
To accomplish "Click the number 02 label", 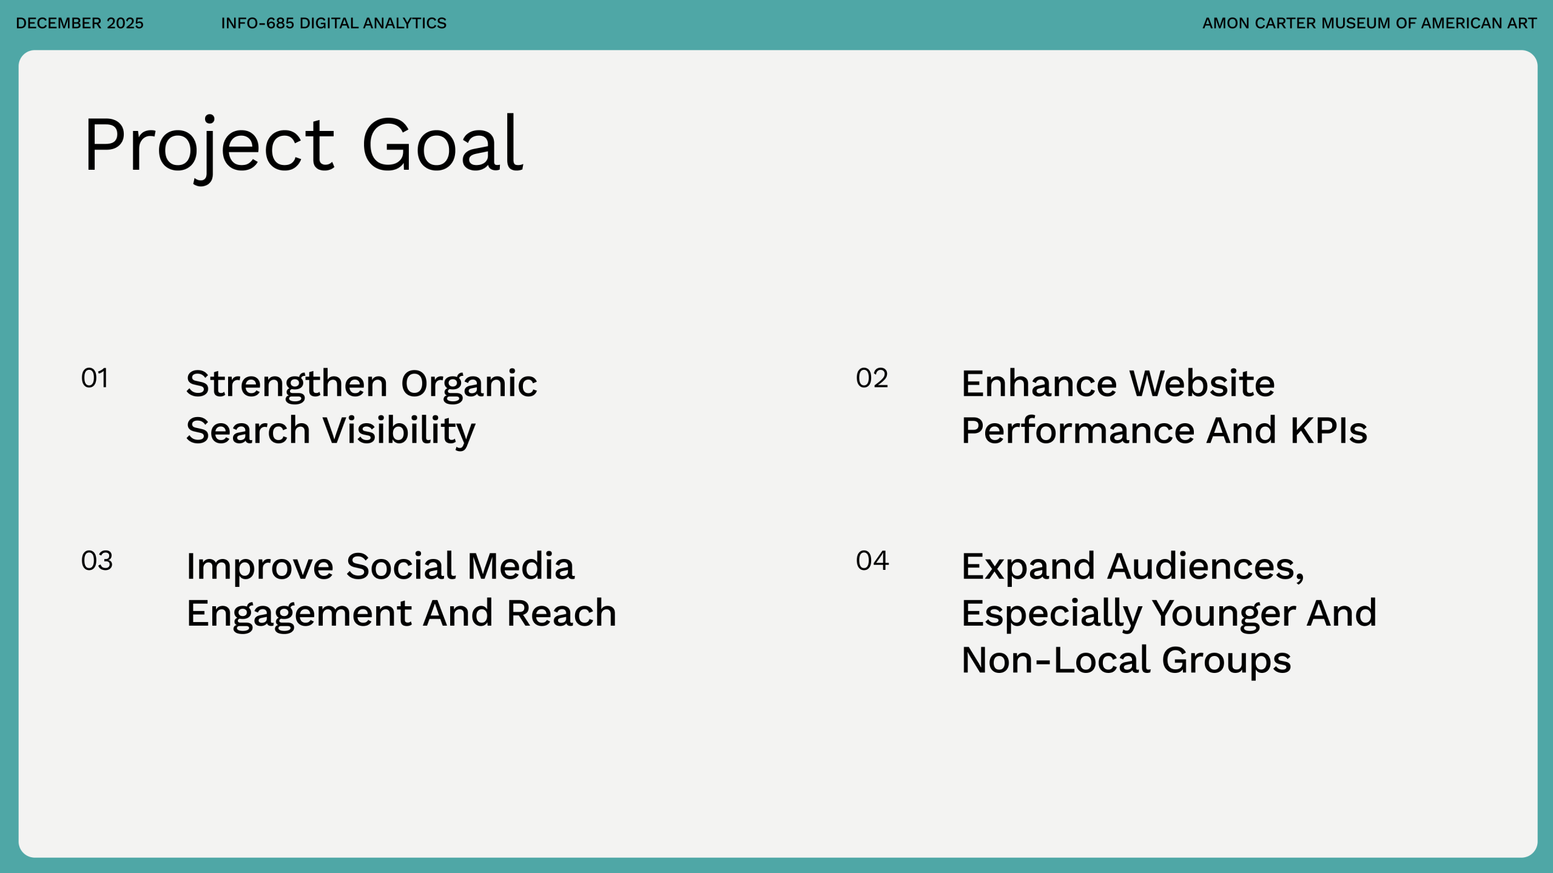I will click(872, 378).
